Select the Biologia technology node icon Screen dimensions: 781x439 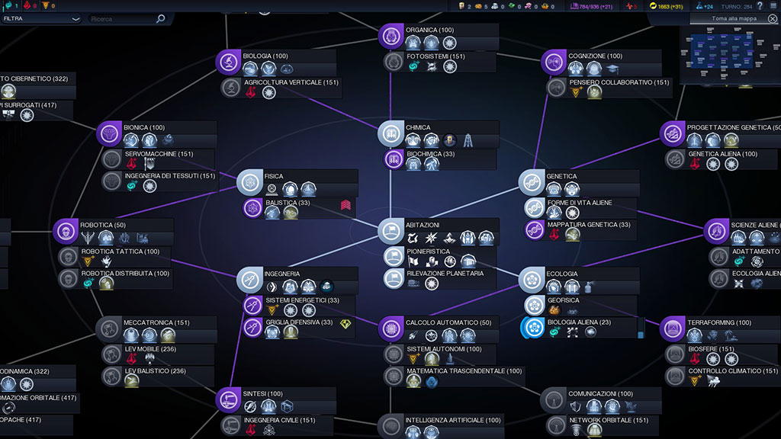click(x=228, y=62)
